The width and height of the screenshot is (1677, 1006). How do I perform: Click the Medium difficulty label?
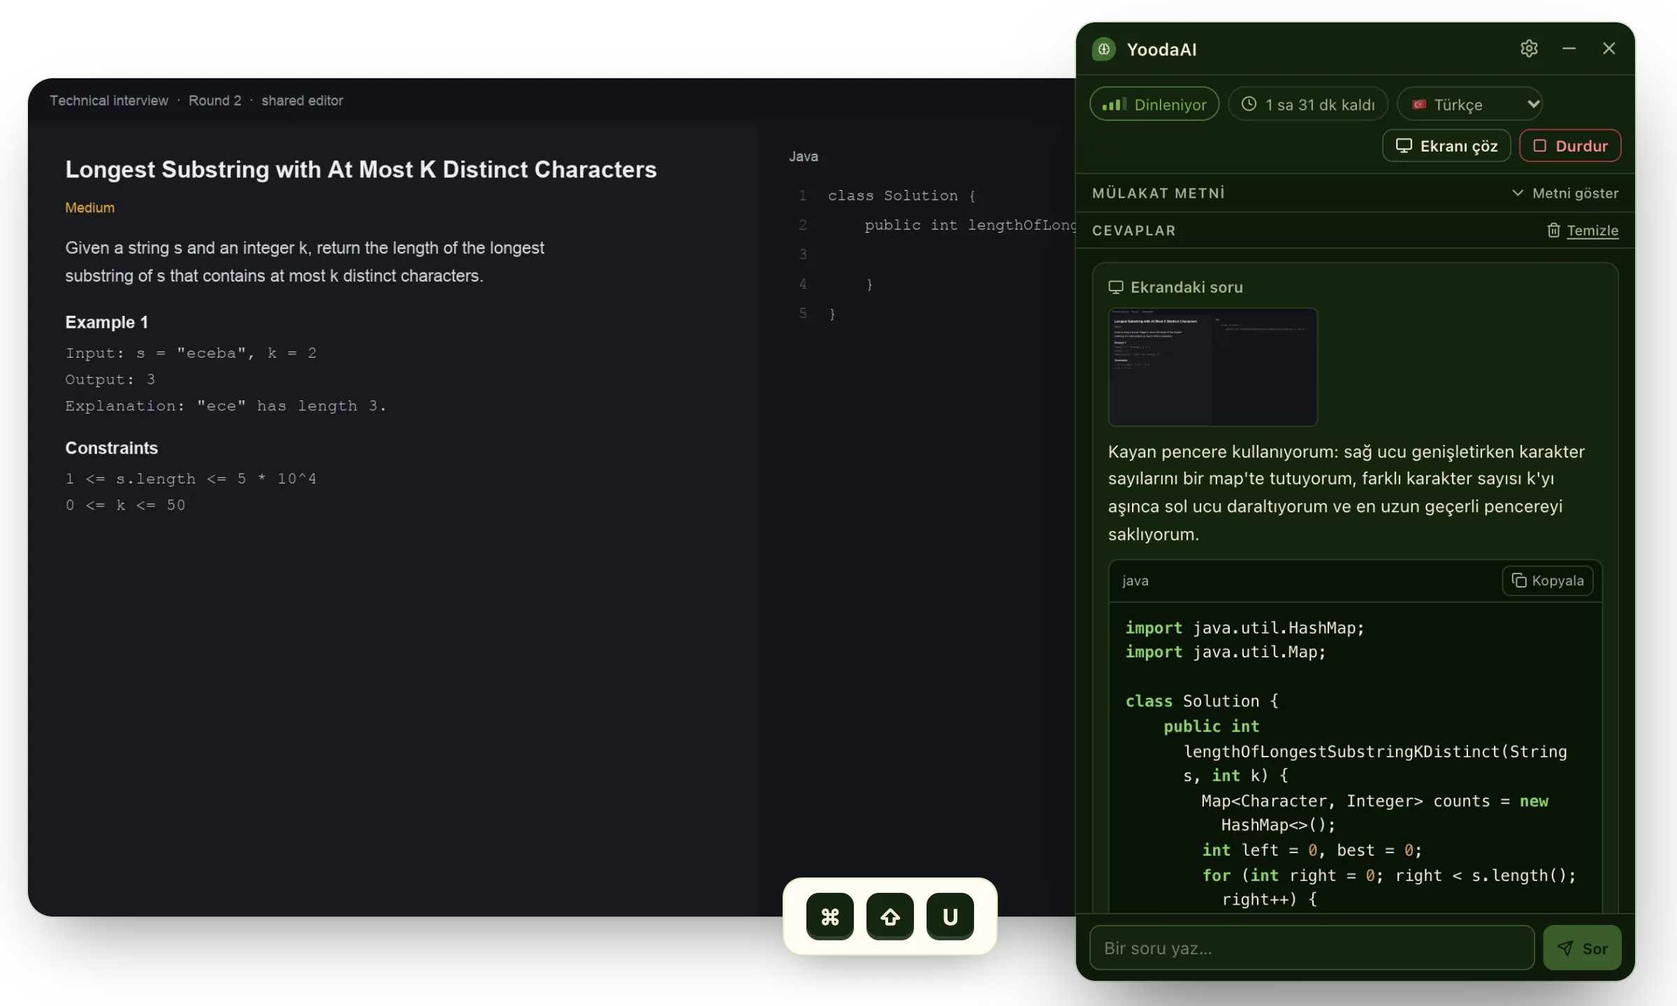90,207
